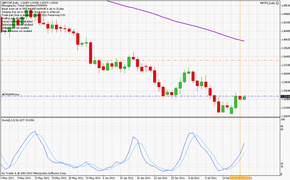Click the 4 Jul 2011 date label
The height and width of the screenshot is (180, 290).
(194, 178)
